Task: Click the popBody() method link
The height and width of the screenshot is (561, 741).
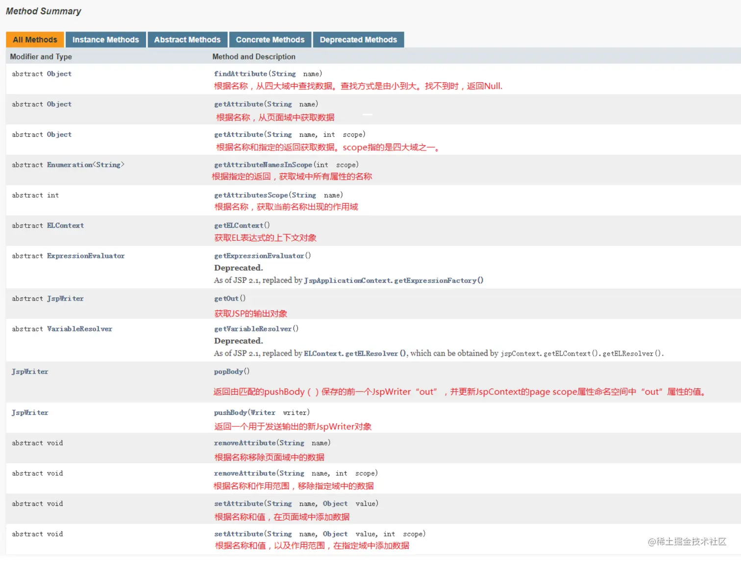Action: click(x=228, y=372)
